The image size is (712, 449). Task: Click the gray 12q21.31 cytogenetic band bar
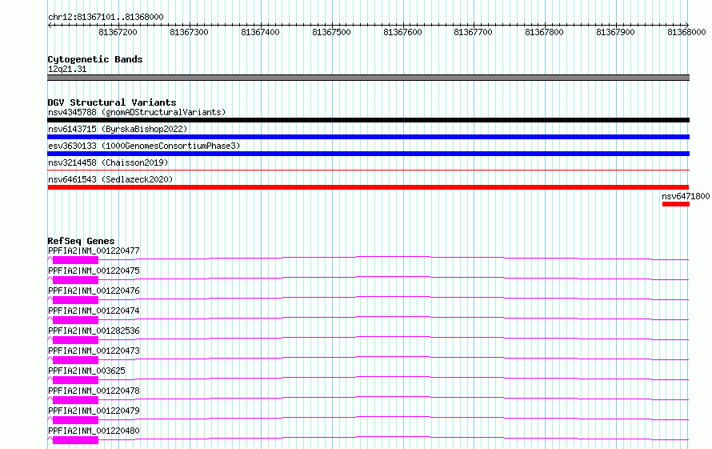pyautogui.click(x=368, y=78)
